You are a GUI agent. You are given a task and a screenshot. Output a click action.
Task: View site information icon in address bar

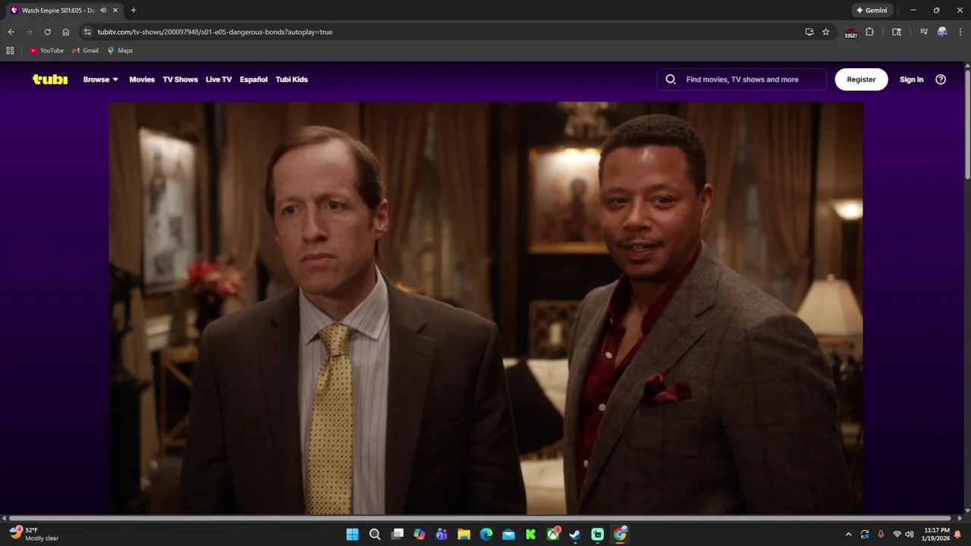pos(87,32)
